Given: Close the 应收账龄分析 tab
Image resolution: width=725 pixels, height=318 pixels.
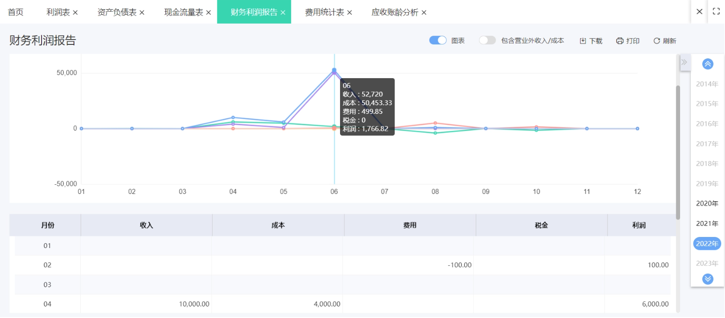Looking at the screenshot, I should coord(424,13).
